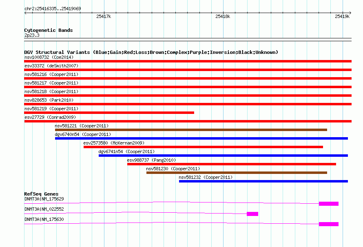Click the esv27729 (Conrad2009) label
The width and height of the screenshot is (363, 247).
coord(50,117)
